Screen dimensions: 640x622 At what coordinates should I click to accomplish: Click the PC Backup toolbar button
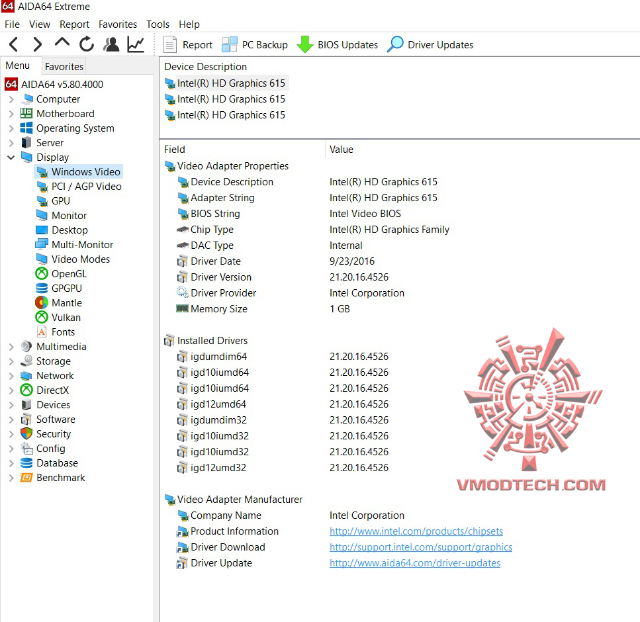[255, 44]
